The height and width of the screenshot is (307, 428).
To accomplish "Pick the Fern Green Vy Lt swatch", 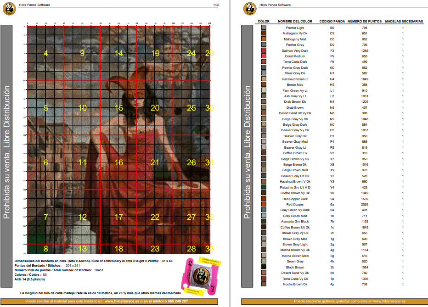I will (264, 90).
